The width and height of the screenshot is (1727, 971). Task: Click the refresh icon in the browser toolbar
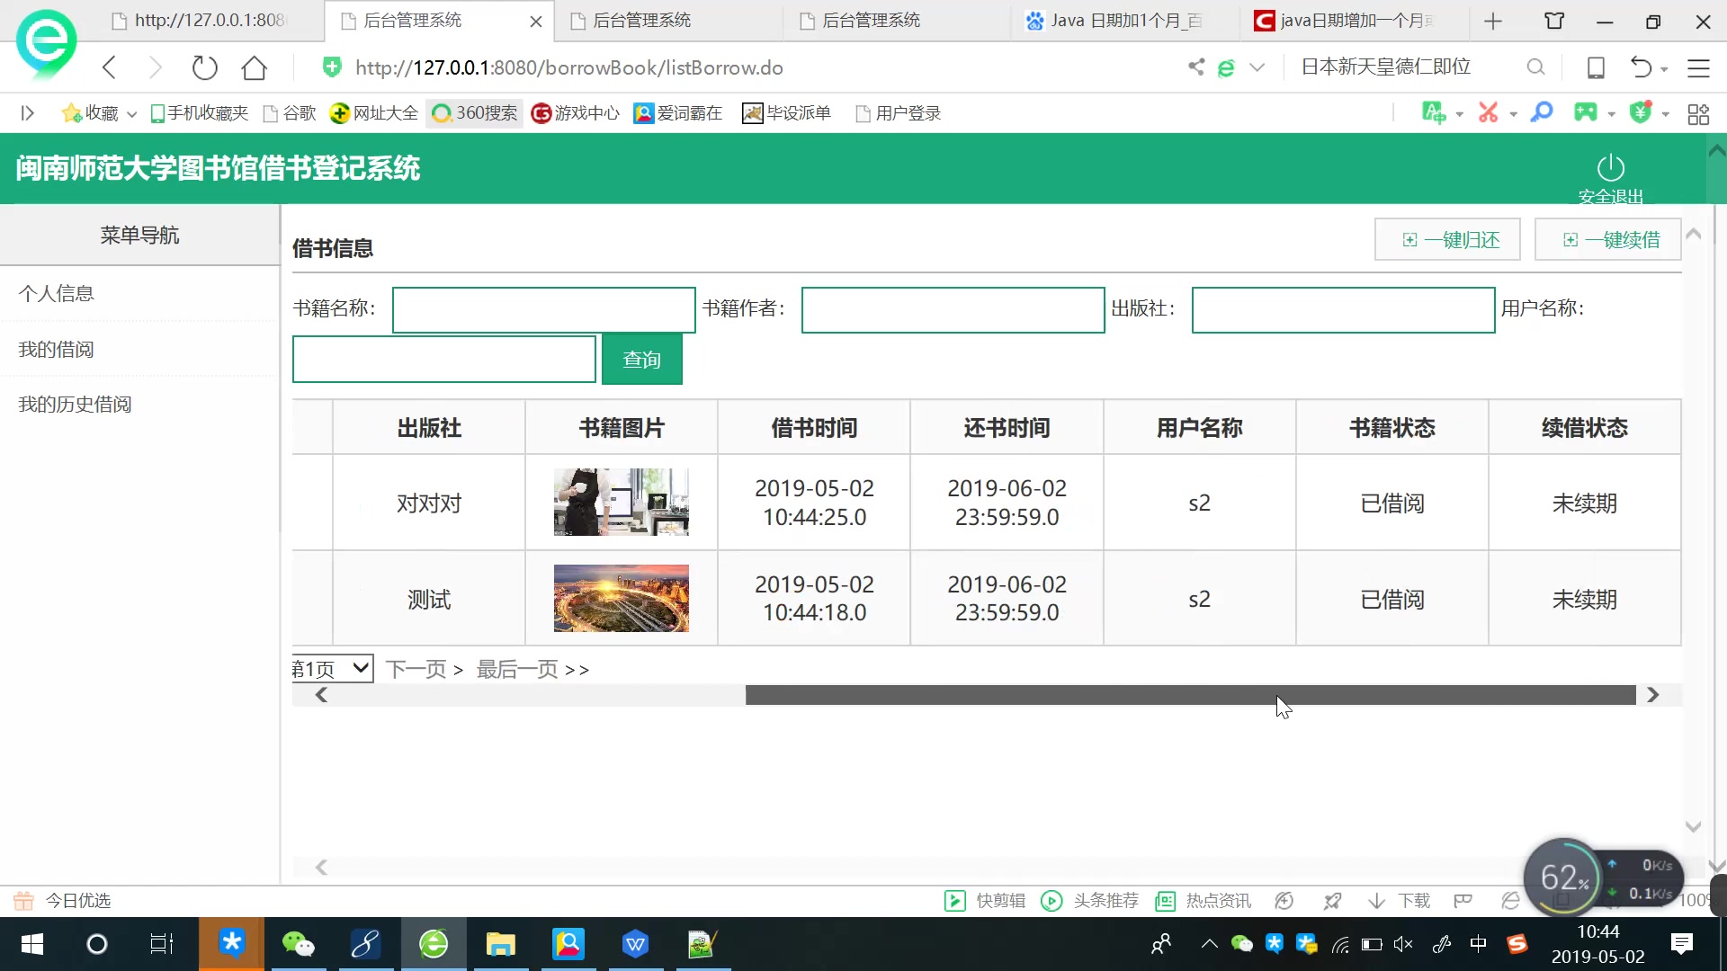(x=204, y=67)
